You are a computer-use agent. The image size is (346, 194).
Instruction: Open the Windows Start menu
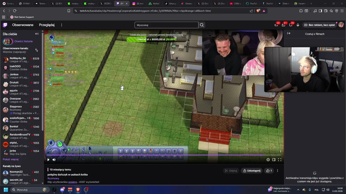coord(6,190)
